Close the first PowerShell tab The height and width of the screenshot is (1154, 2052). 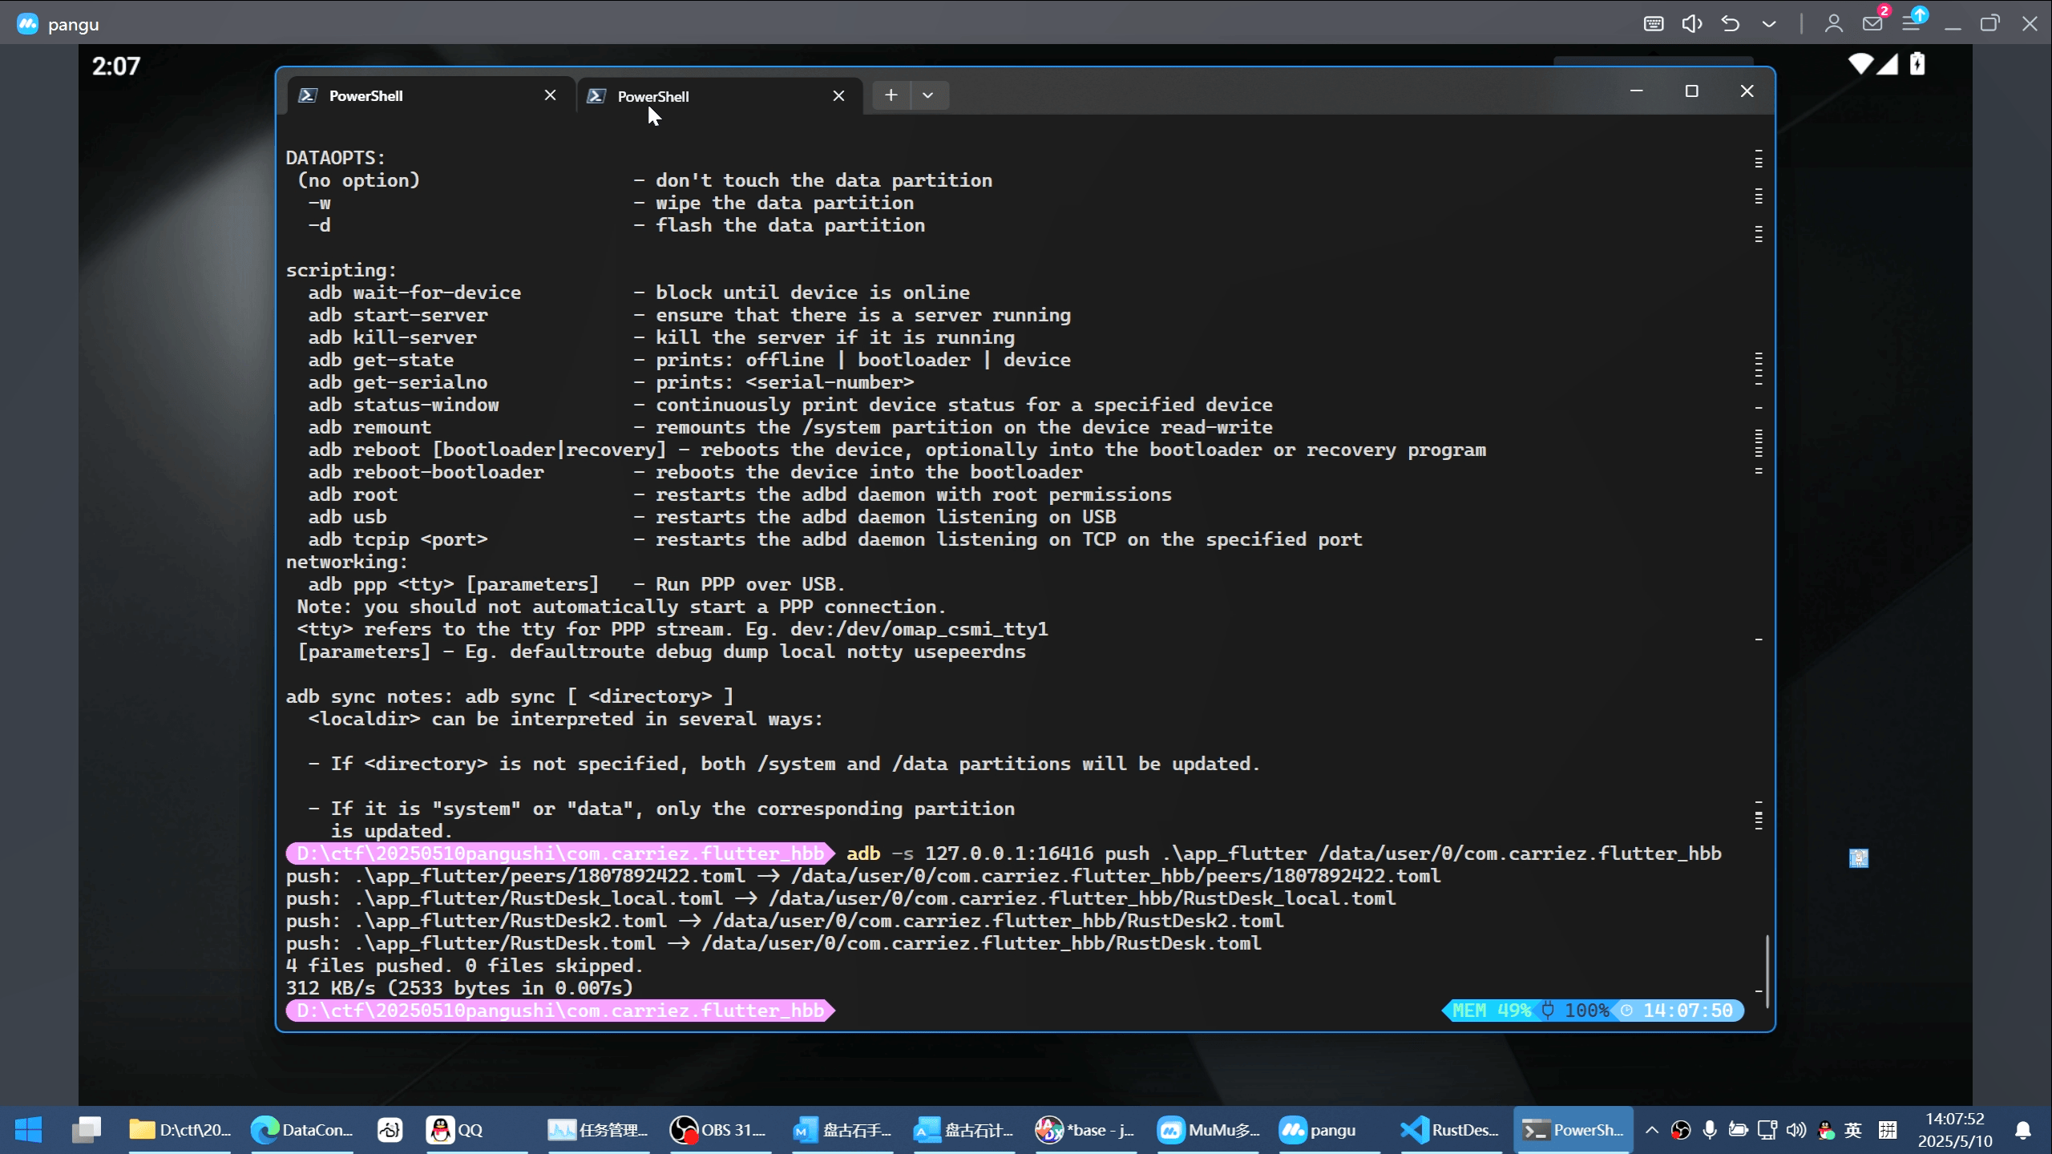(550, 95)
